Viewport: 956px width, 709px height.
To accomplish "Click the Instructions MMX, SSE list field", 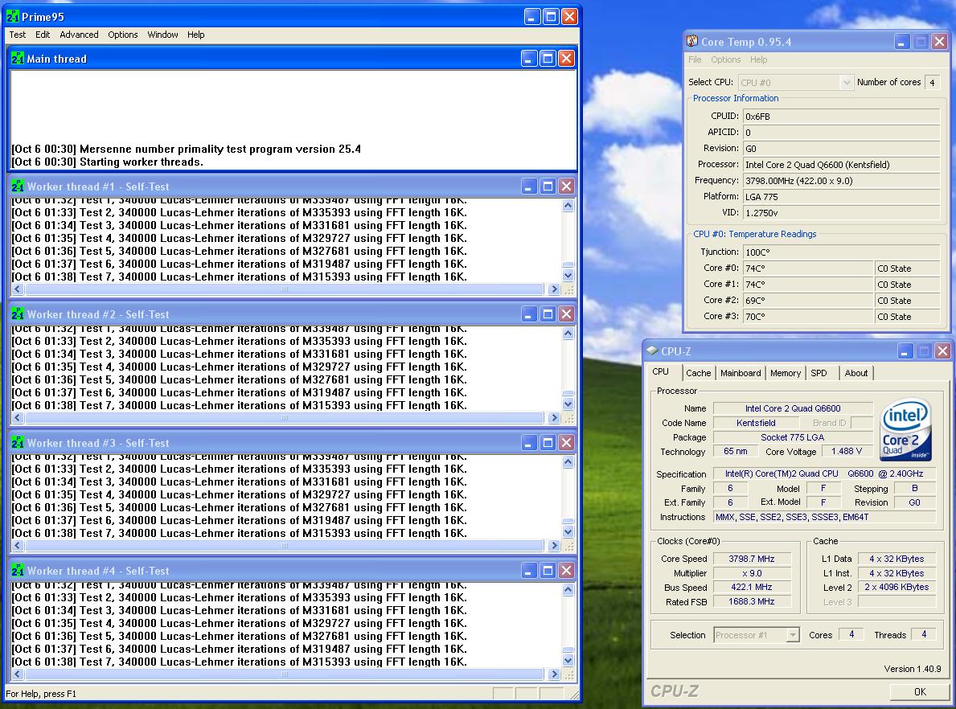I will pyautogui.click(x=825, y=517).
